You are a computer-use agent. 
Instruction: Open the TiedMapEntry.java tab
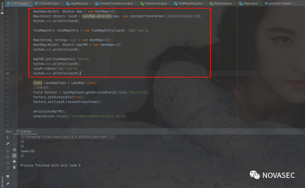pos(190,3)
